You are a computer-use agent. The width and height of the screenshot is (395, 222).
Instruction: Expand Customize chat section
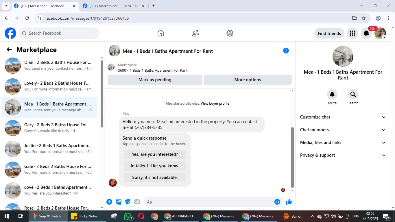(343, 117)
